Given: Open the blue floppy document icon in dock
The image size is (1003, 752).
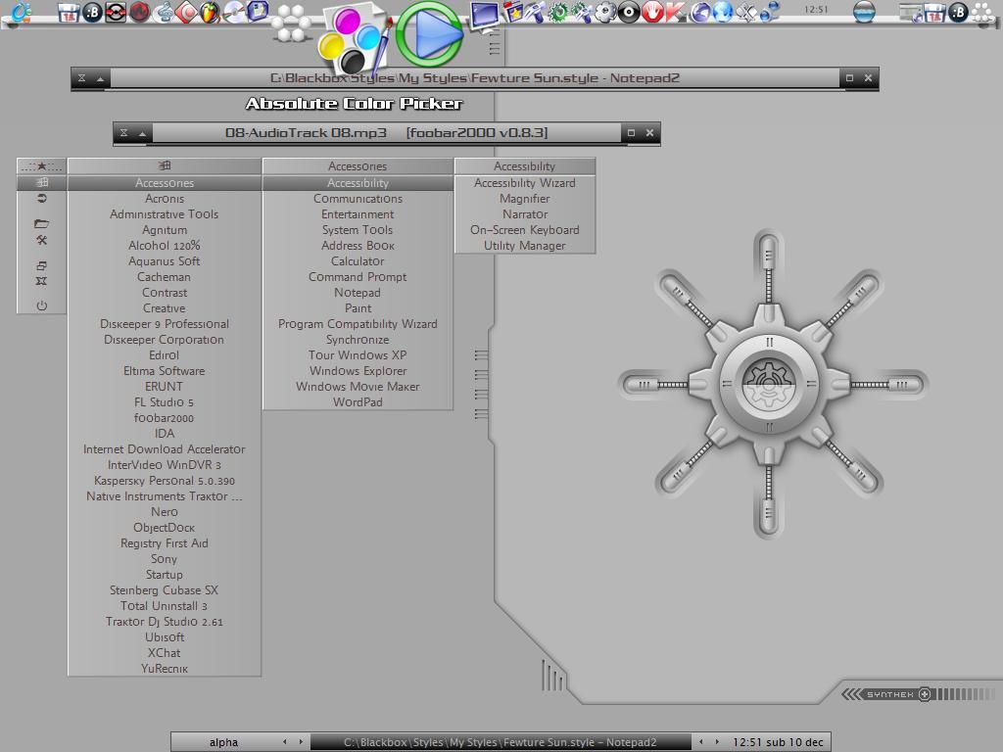Looking at the screenshot, I should (x=258, y=11).
